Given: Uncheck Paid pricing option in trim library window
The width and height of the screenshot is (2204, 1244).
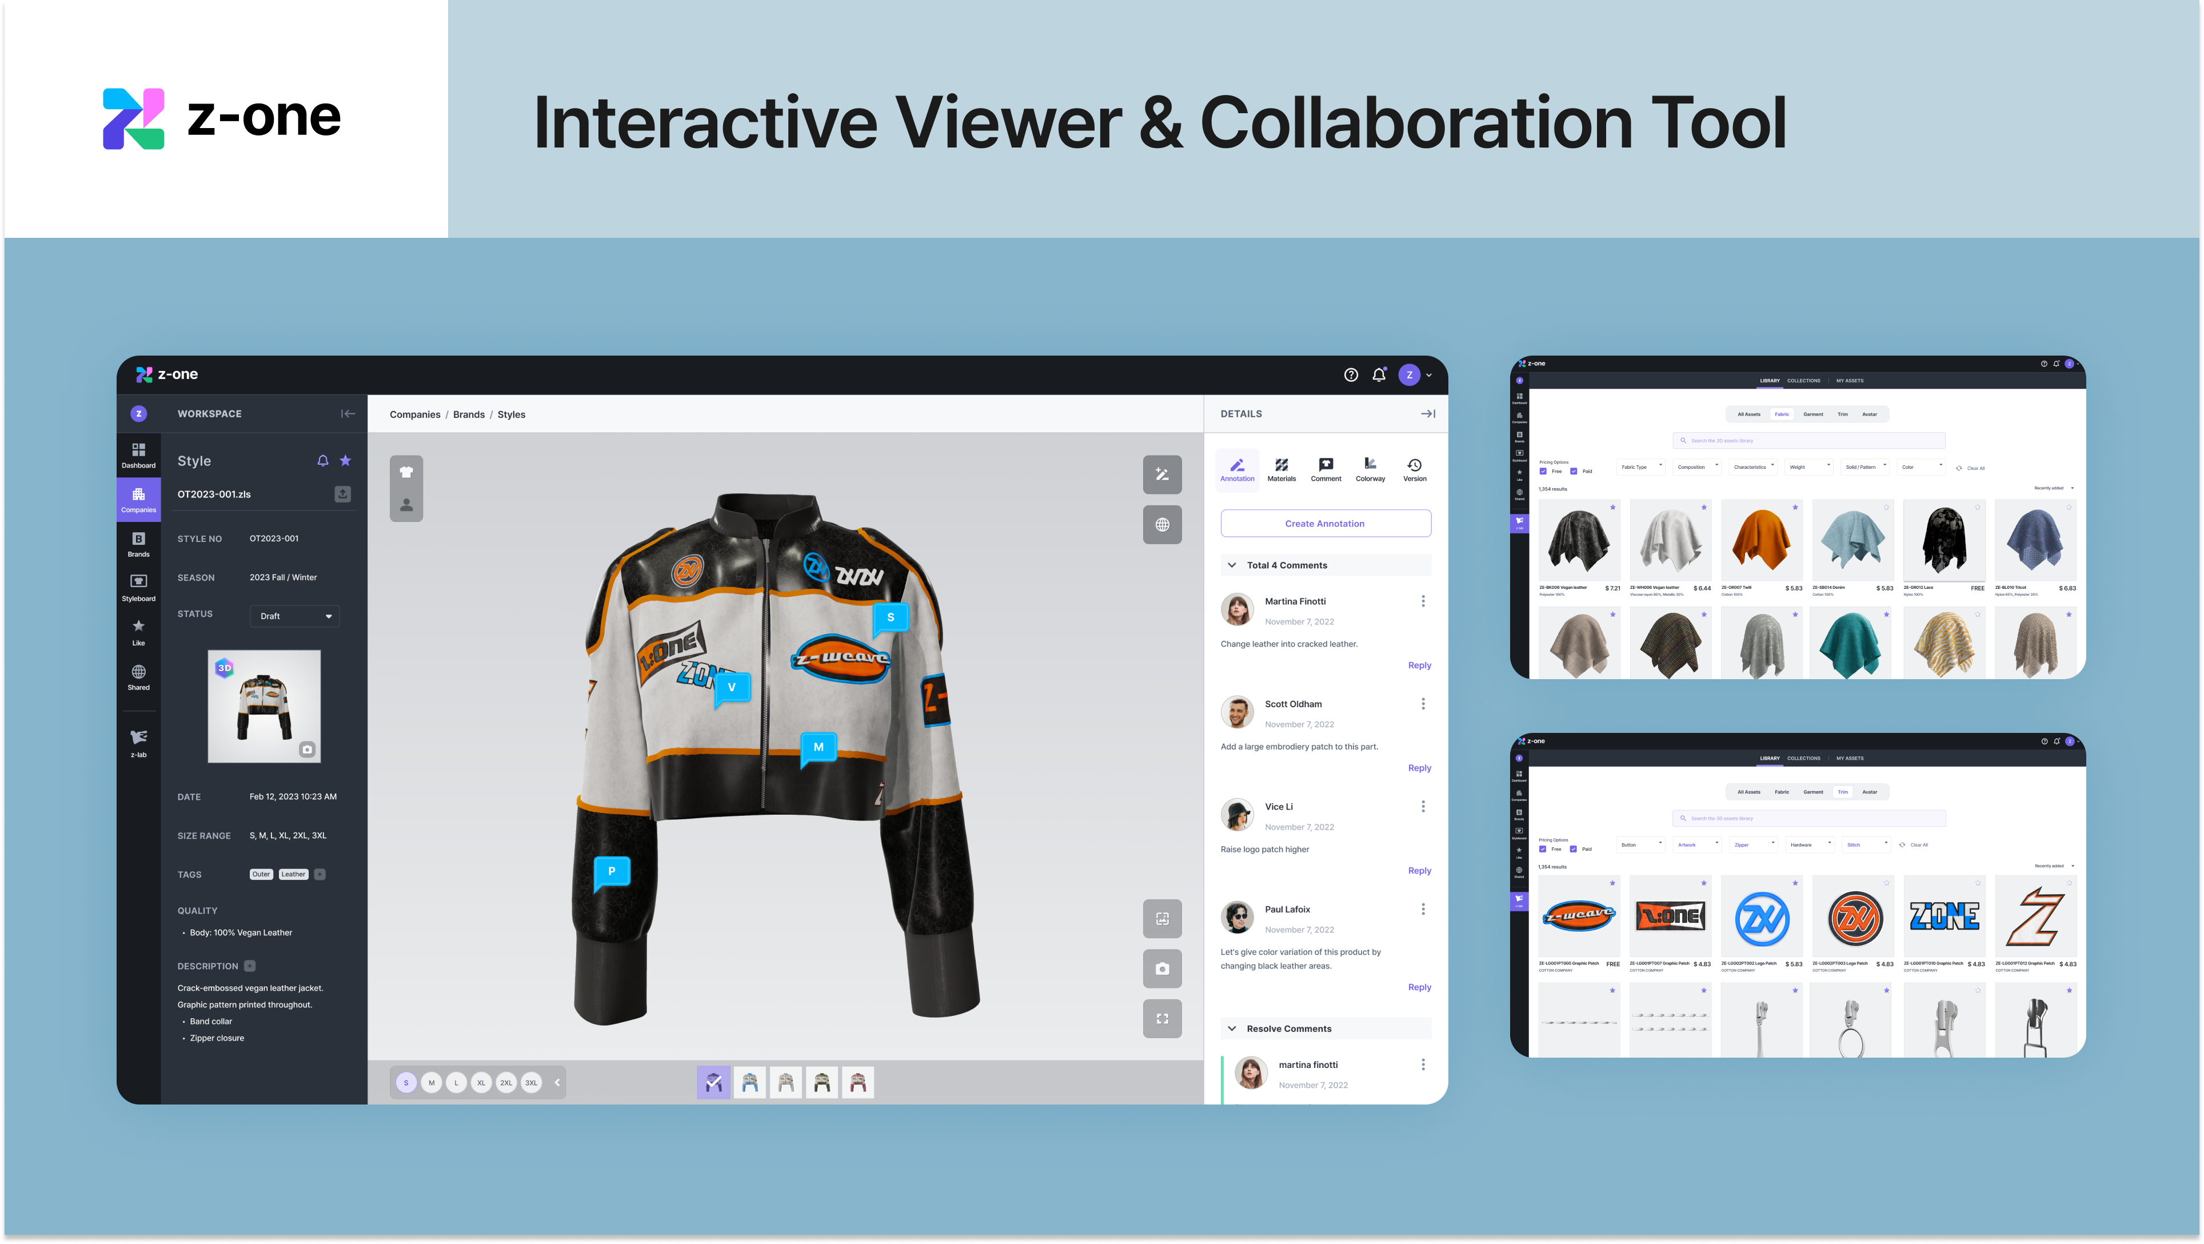Looking at the screenshot, I should tap(1572, 849).
